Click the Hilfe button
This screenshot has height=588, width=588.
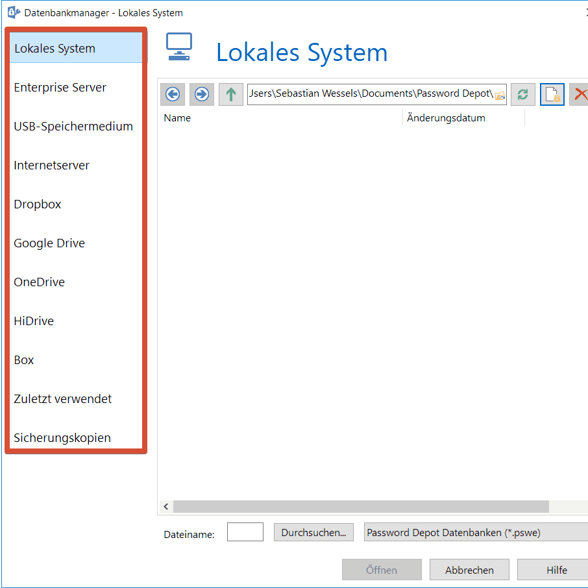553,570
